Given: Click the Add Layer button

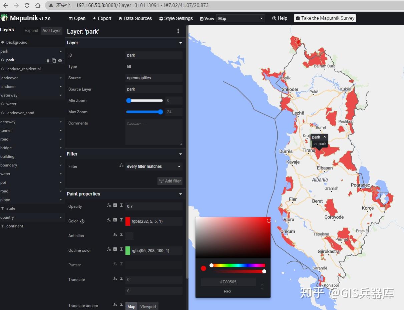Looking at the screenshot, I should coord(51,31).
